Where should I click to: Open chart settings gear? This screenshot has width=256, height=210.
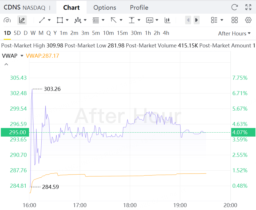pyautogui.click(x=248, y=20)
